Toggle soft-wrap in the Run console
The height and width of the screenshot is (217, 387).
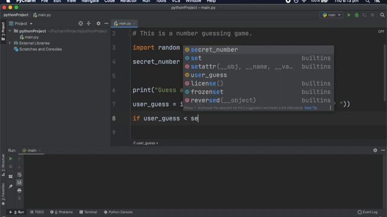coord(19,175)
